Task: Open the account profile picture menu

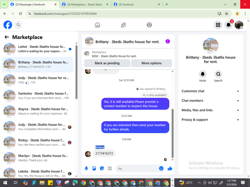Action: 239,25
